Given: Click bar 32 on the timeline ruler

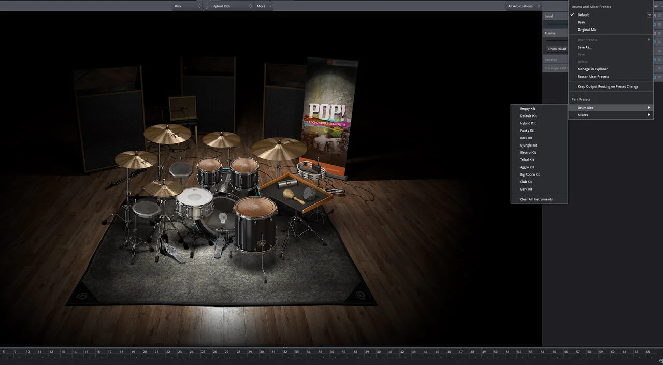Looking at the screenshot, I should [285, 352].
